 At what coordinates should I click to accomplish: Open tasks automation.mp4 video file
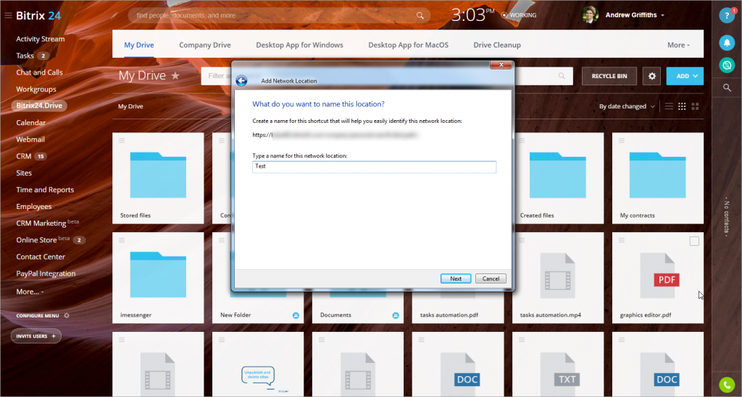point(558,278)
